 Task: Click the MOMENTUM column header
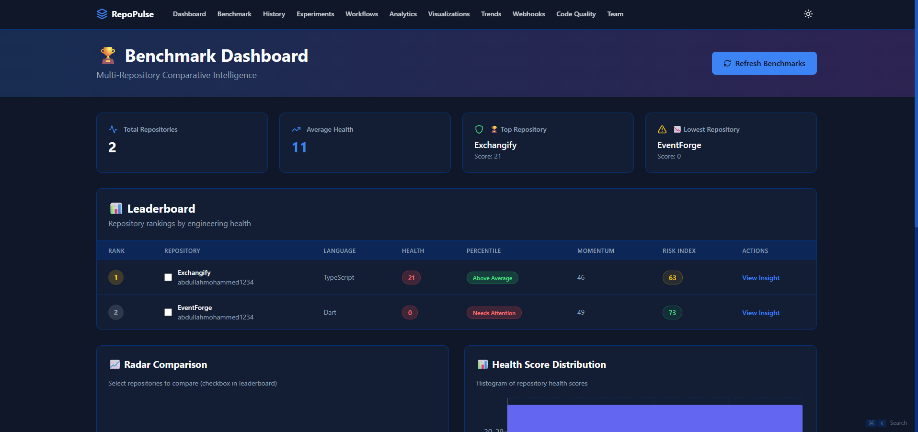click(596, 250)
